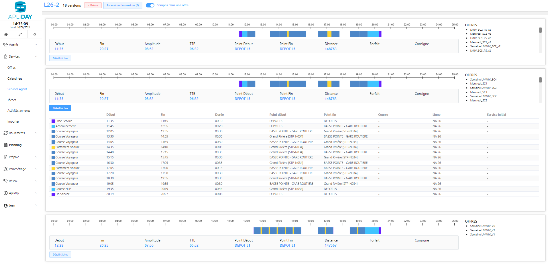Open Paramètres des versions button
The width and height of the screenshot is (548, 273).
[x=123, y=5]
